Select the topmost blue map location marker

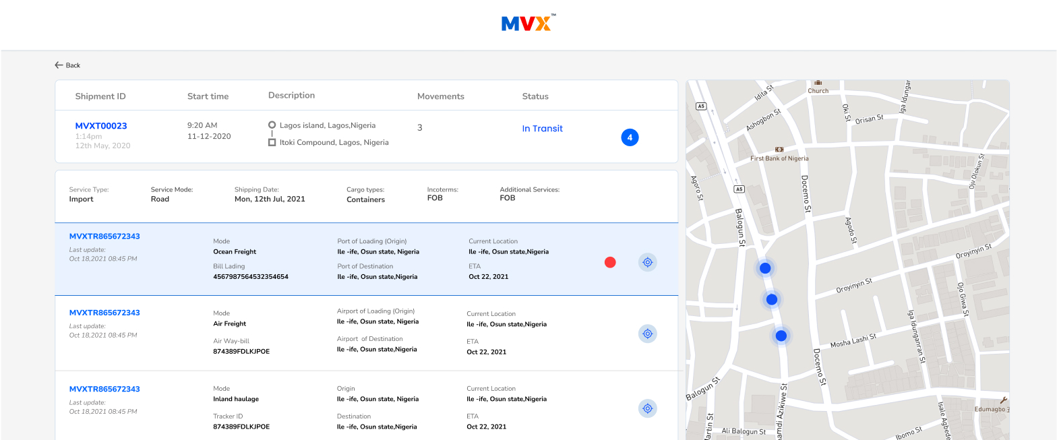(765, 268)
